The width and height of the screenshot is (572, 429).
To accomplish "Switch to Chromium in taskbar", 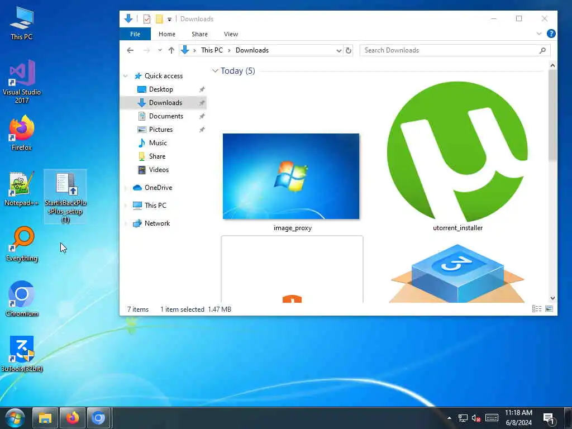I will click(x=98, y=418).
